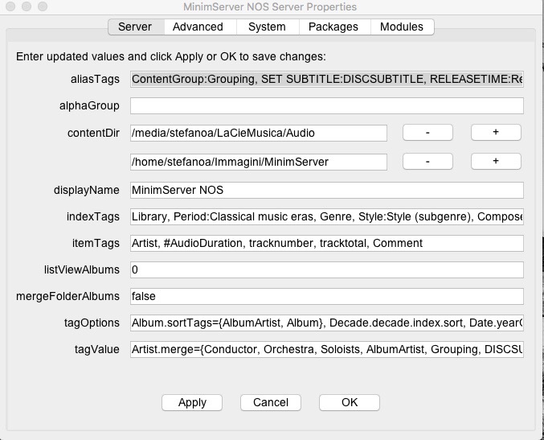Click the tagOptions input field
The image size is (544, 440).
tap(326, 323)
